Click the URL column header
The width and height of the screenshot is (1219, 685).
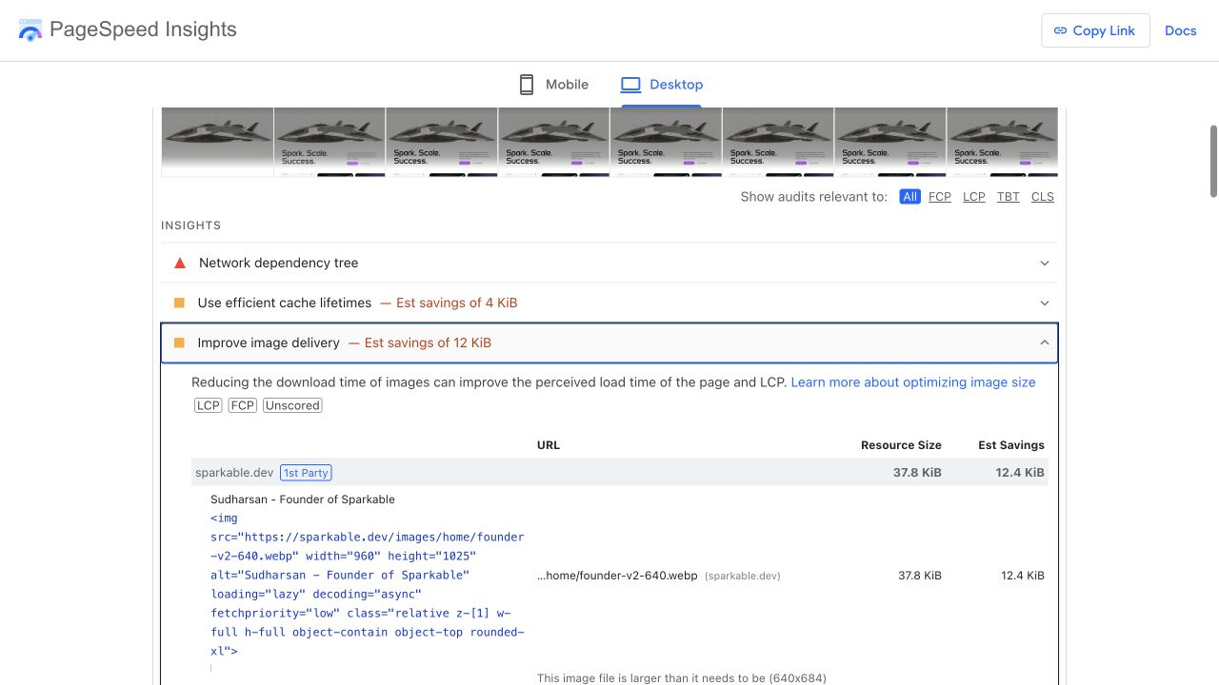pyautogui.click(x=549, y=445)
